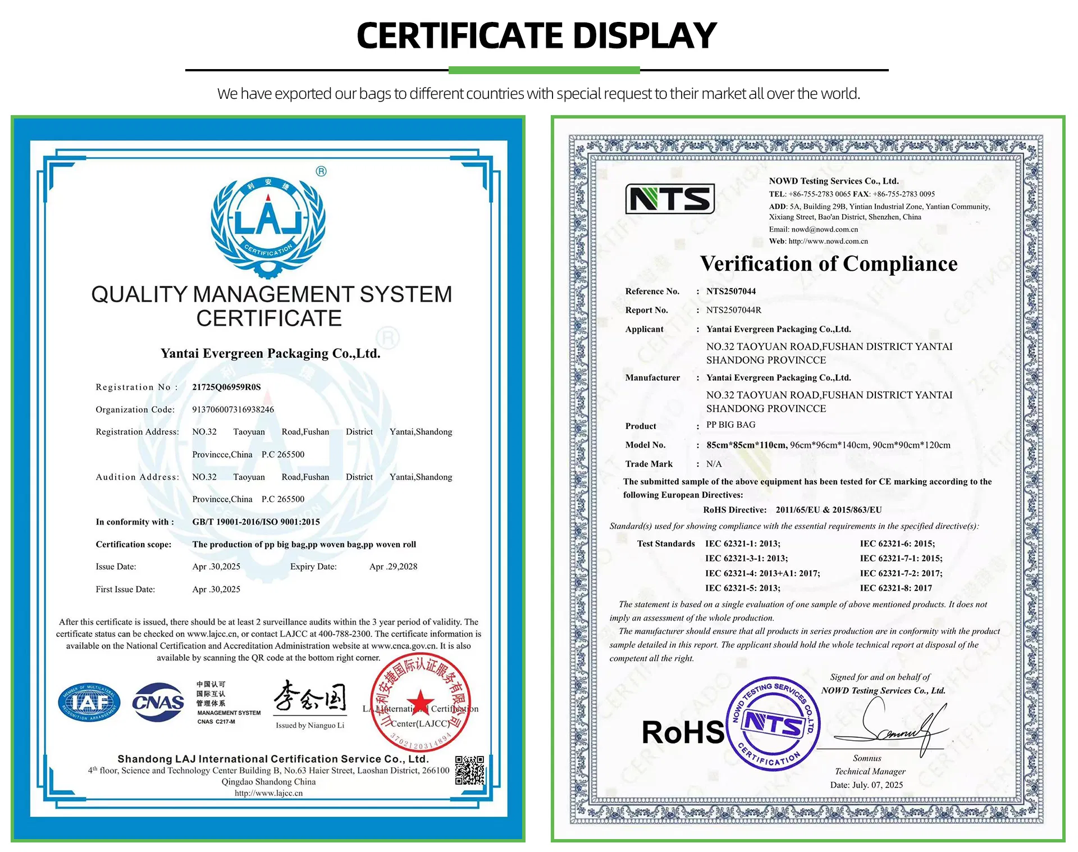Click 'Date: July. 07, 2025' text
The height and width of the screenshot is (852, 1078).
pyautogui.click(x=867, y=785)
